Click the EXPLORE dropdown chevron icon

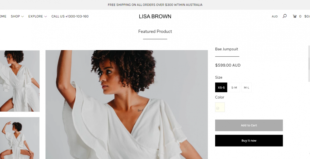point(46,16)
